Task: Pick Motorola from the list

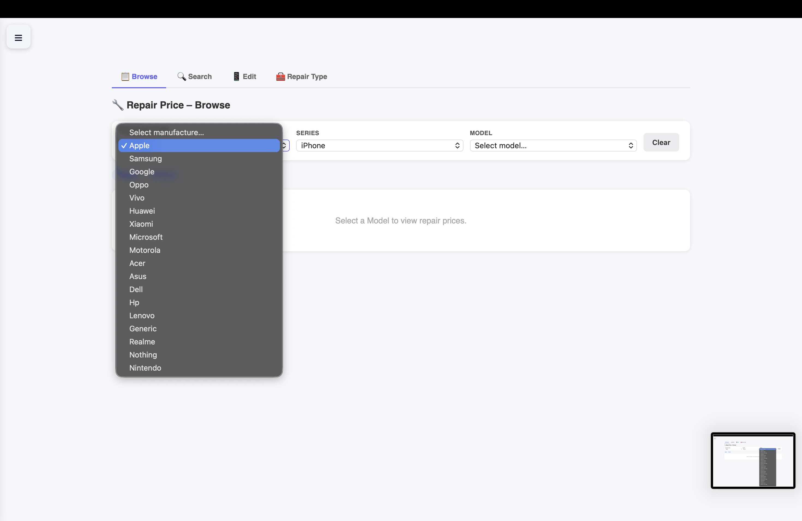Action: 199,250
